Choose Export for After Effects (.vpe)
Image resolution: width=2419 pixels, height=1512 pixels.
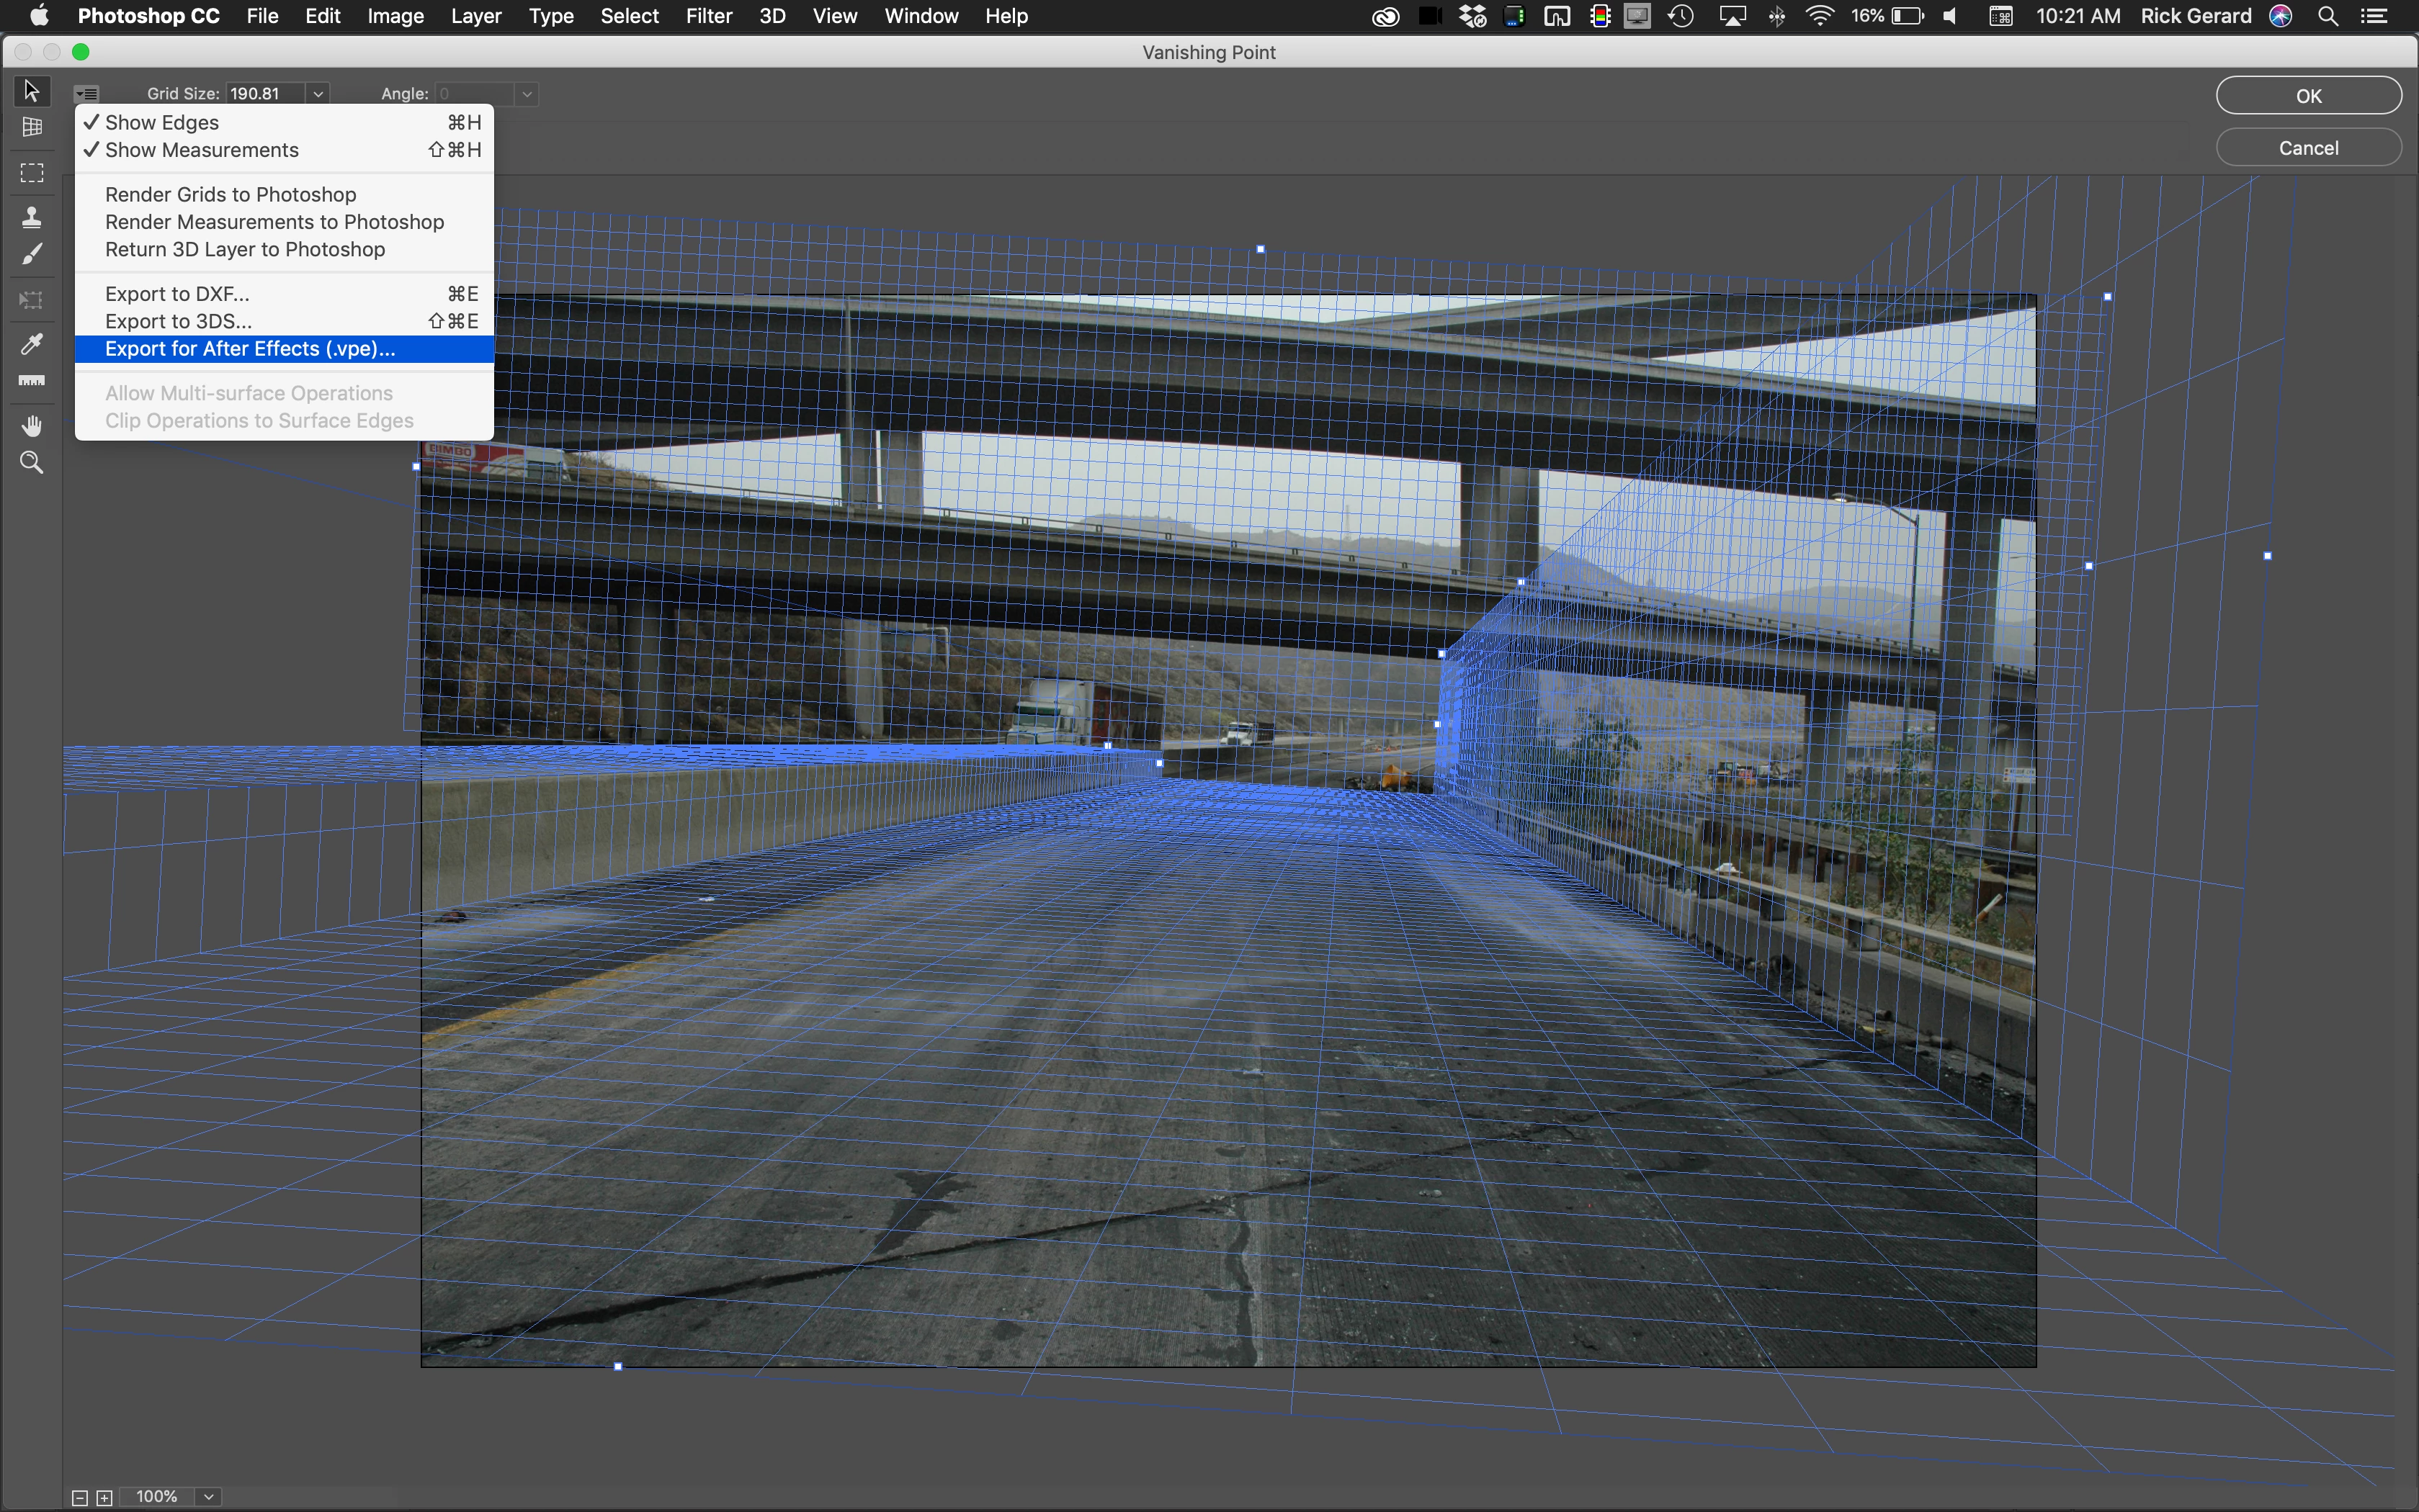[x=250, y=349]
